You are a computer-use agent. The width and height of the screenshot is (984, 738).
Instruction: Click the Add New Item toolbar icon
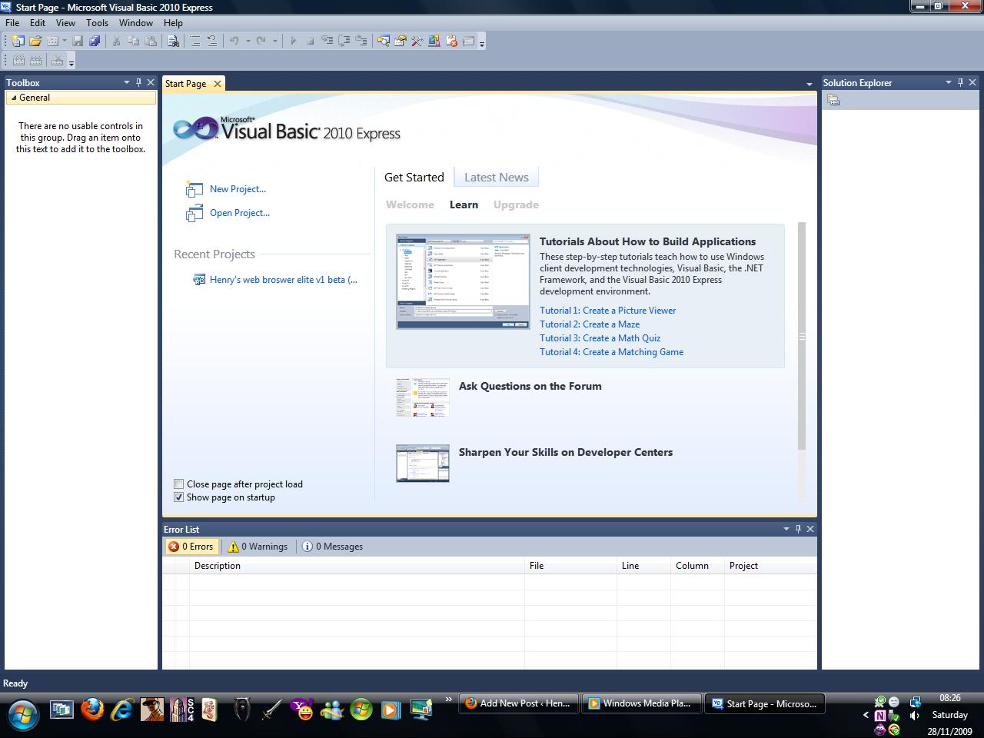53,42
